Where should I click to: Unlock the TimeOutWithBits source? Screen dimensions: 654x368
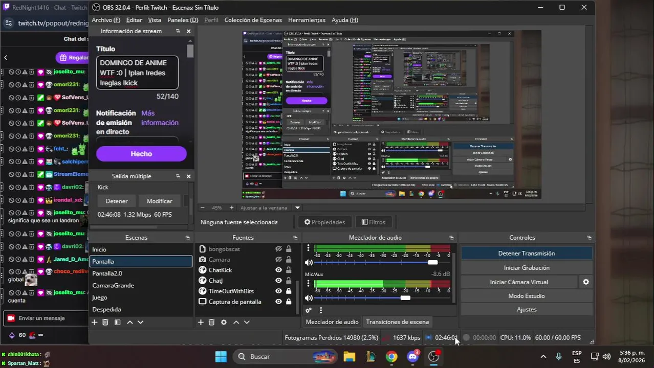[289, 291]
